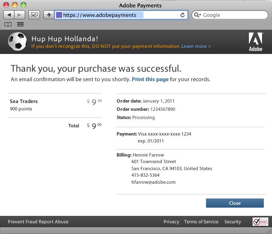
Task: Zoom the window with the green button
Action: (x=23, y=5)
